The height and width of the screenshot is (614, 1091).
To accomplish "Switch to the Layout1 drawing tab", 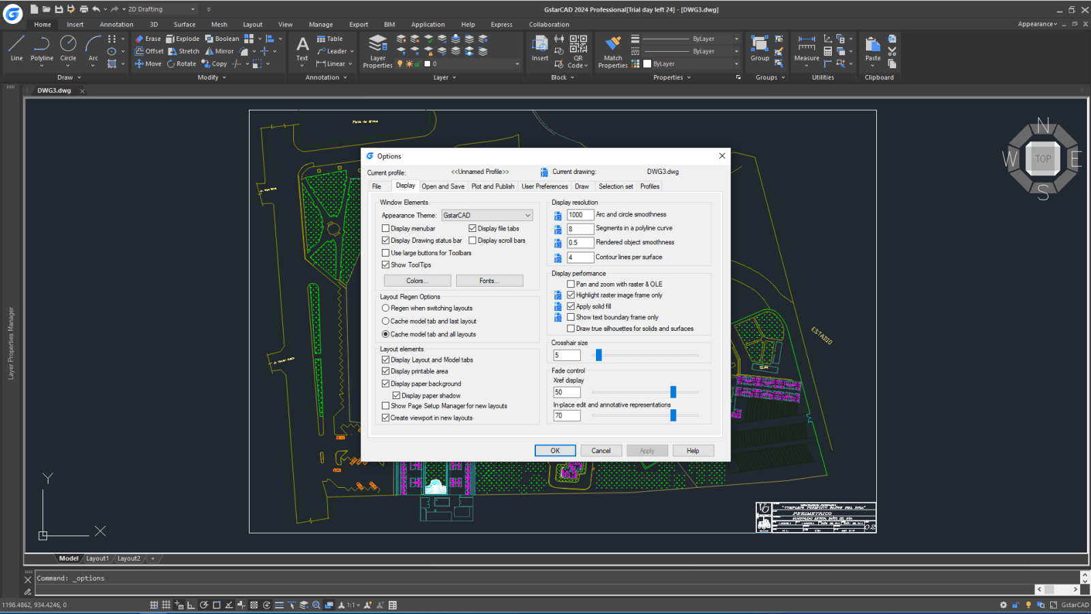I will pos(98,557).
